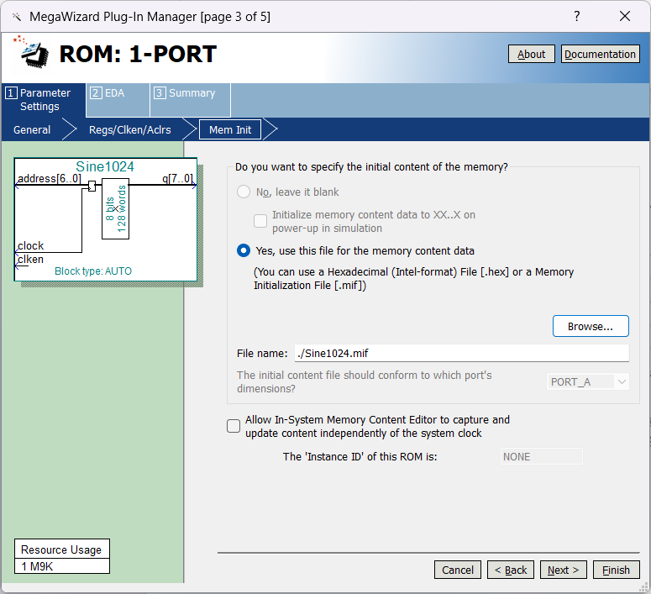This screenshot has height=594, width=651.
Task: Select the Mem Init page
Action: tap(230, 129)
